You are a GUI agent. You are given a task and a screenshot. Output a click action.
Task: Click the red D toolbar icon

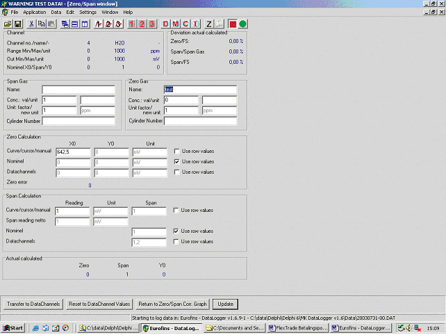click(165, 24)
